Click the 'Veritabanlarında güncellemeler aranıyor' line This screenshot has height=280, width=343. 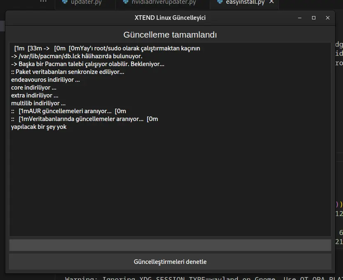[x=85, y=119]
